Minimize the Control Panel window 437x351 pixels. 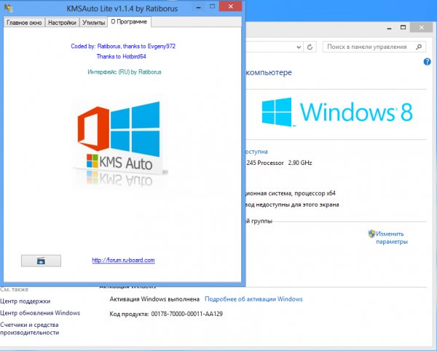point(390,28)
